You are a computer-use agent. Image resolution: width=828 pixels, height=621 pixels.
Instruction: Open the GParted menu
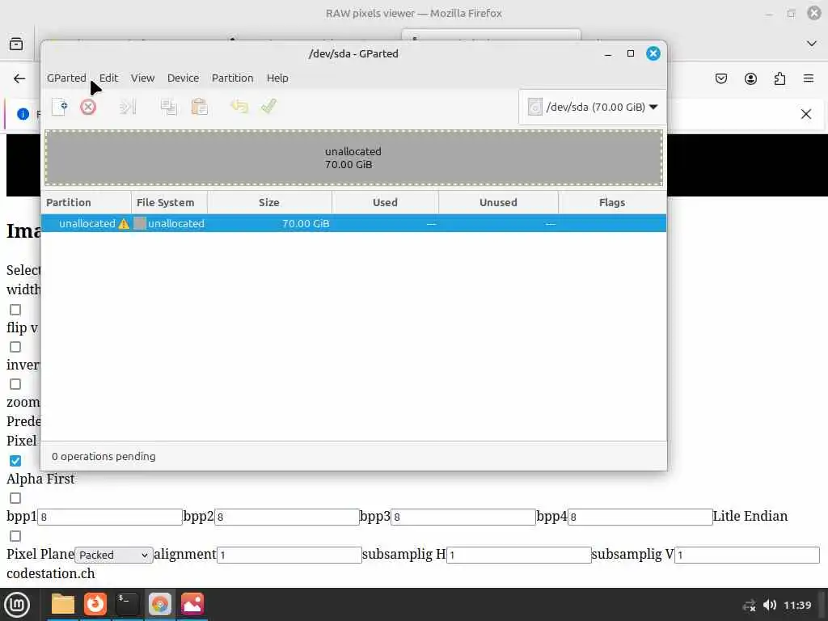click(x=66, y=78)
